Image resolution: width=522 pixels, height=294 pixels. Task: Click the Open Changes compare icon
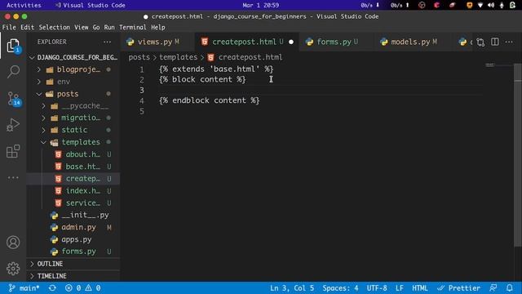pyautogui.click(x=480, y=42)
